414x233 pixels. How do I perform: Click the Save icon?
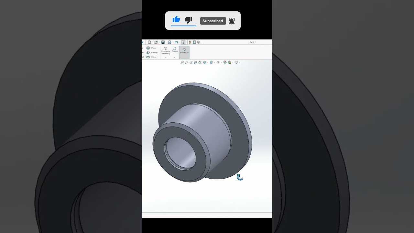click(163, 42)
